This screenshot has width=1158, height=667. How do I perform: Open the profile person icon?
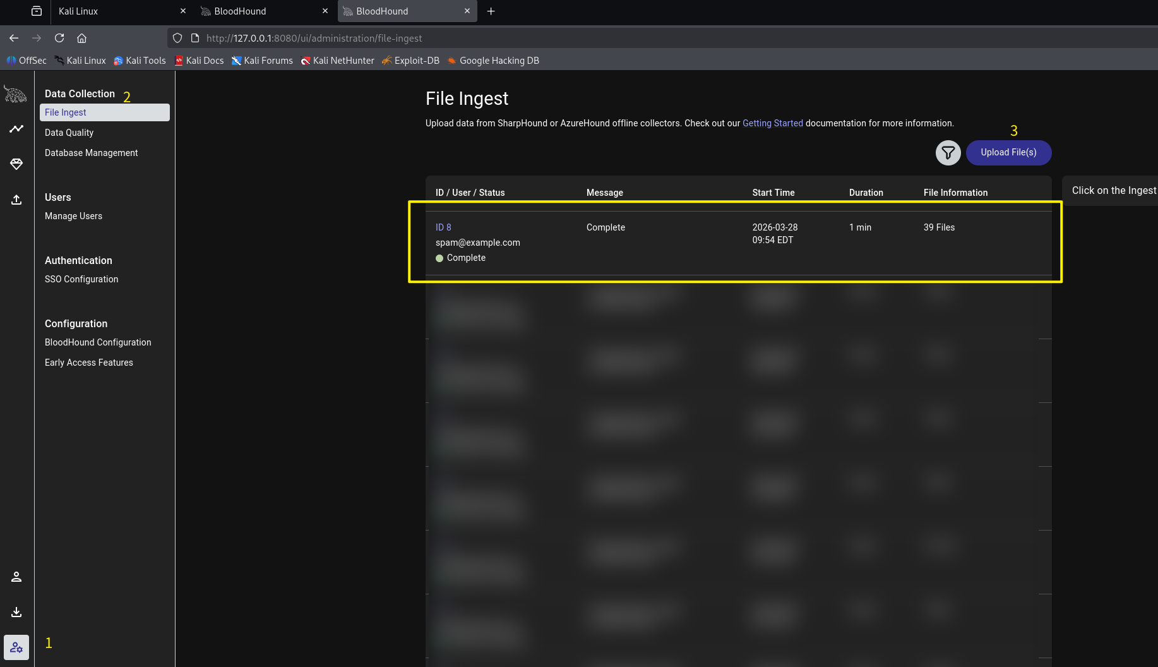pos(16,577)
